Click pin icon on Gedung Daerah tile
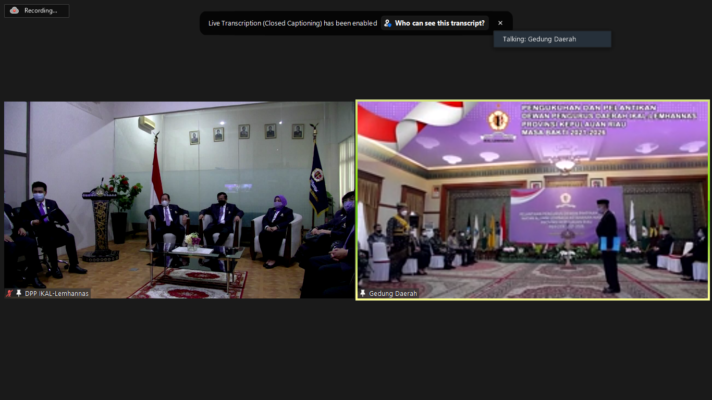712x400 pixels. click(363, 294)
